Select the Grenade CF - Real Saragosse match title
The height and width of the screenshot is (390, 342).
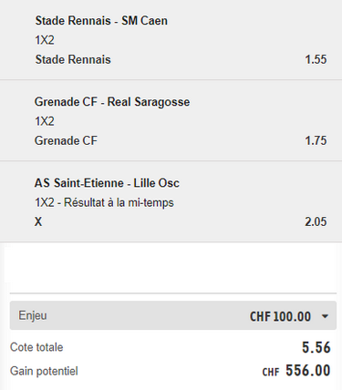tap(112, 102)
